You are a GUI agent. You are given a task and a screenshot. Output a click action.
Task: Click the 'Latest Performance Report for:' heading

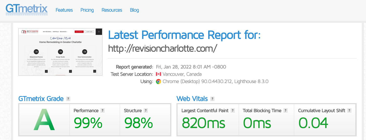pos(184,35)
